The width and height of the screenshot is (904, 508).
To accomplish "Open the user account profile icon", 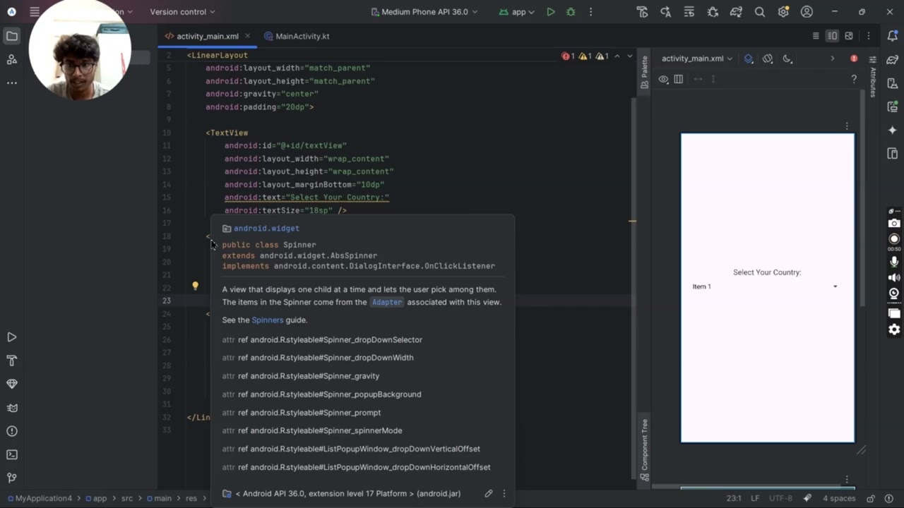I will tap(807, 12).
